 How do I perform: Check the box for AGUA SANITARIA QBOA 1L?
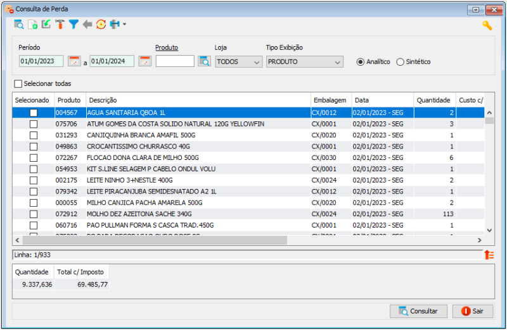click(x=34, y=113)
